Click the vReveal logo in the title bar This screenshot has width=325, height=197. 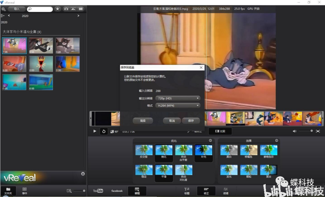[2, 2]
